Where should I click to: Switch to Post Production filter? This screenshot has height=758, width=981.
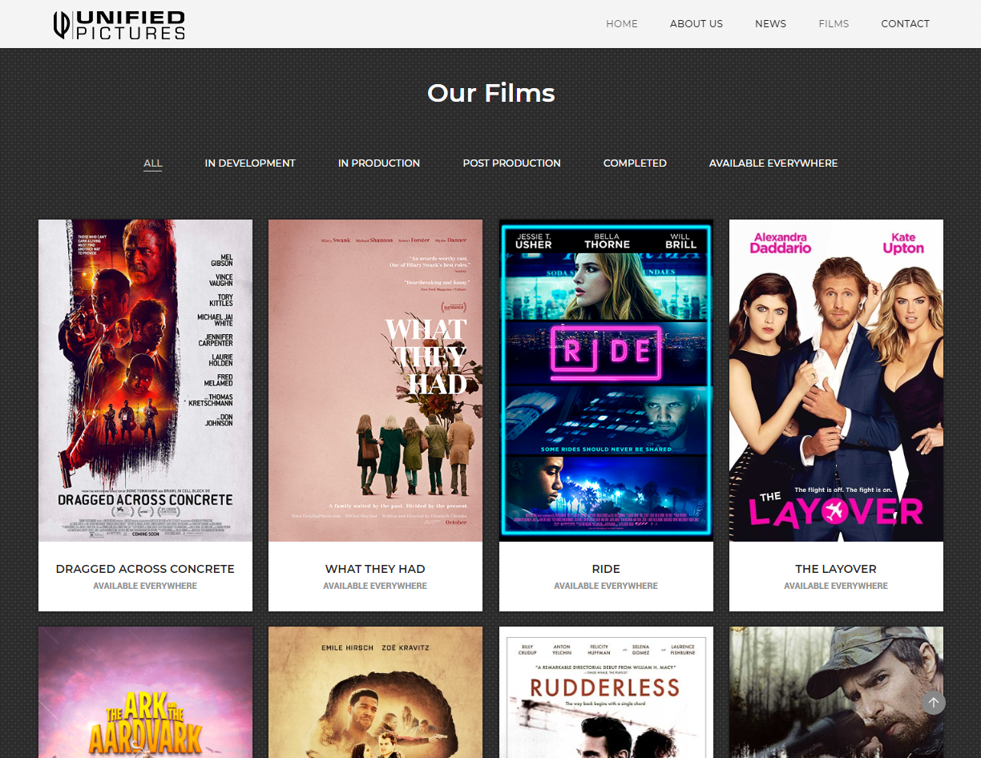point(511,163)
